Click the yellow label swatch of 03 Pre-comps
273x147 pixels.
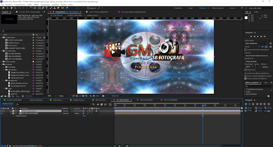coord(33,62)
